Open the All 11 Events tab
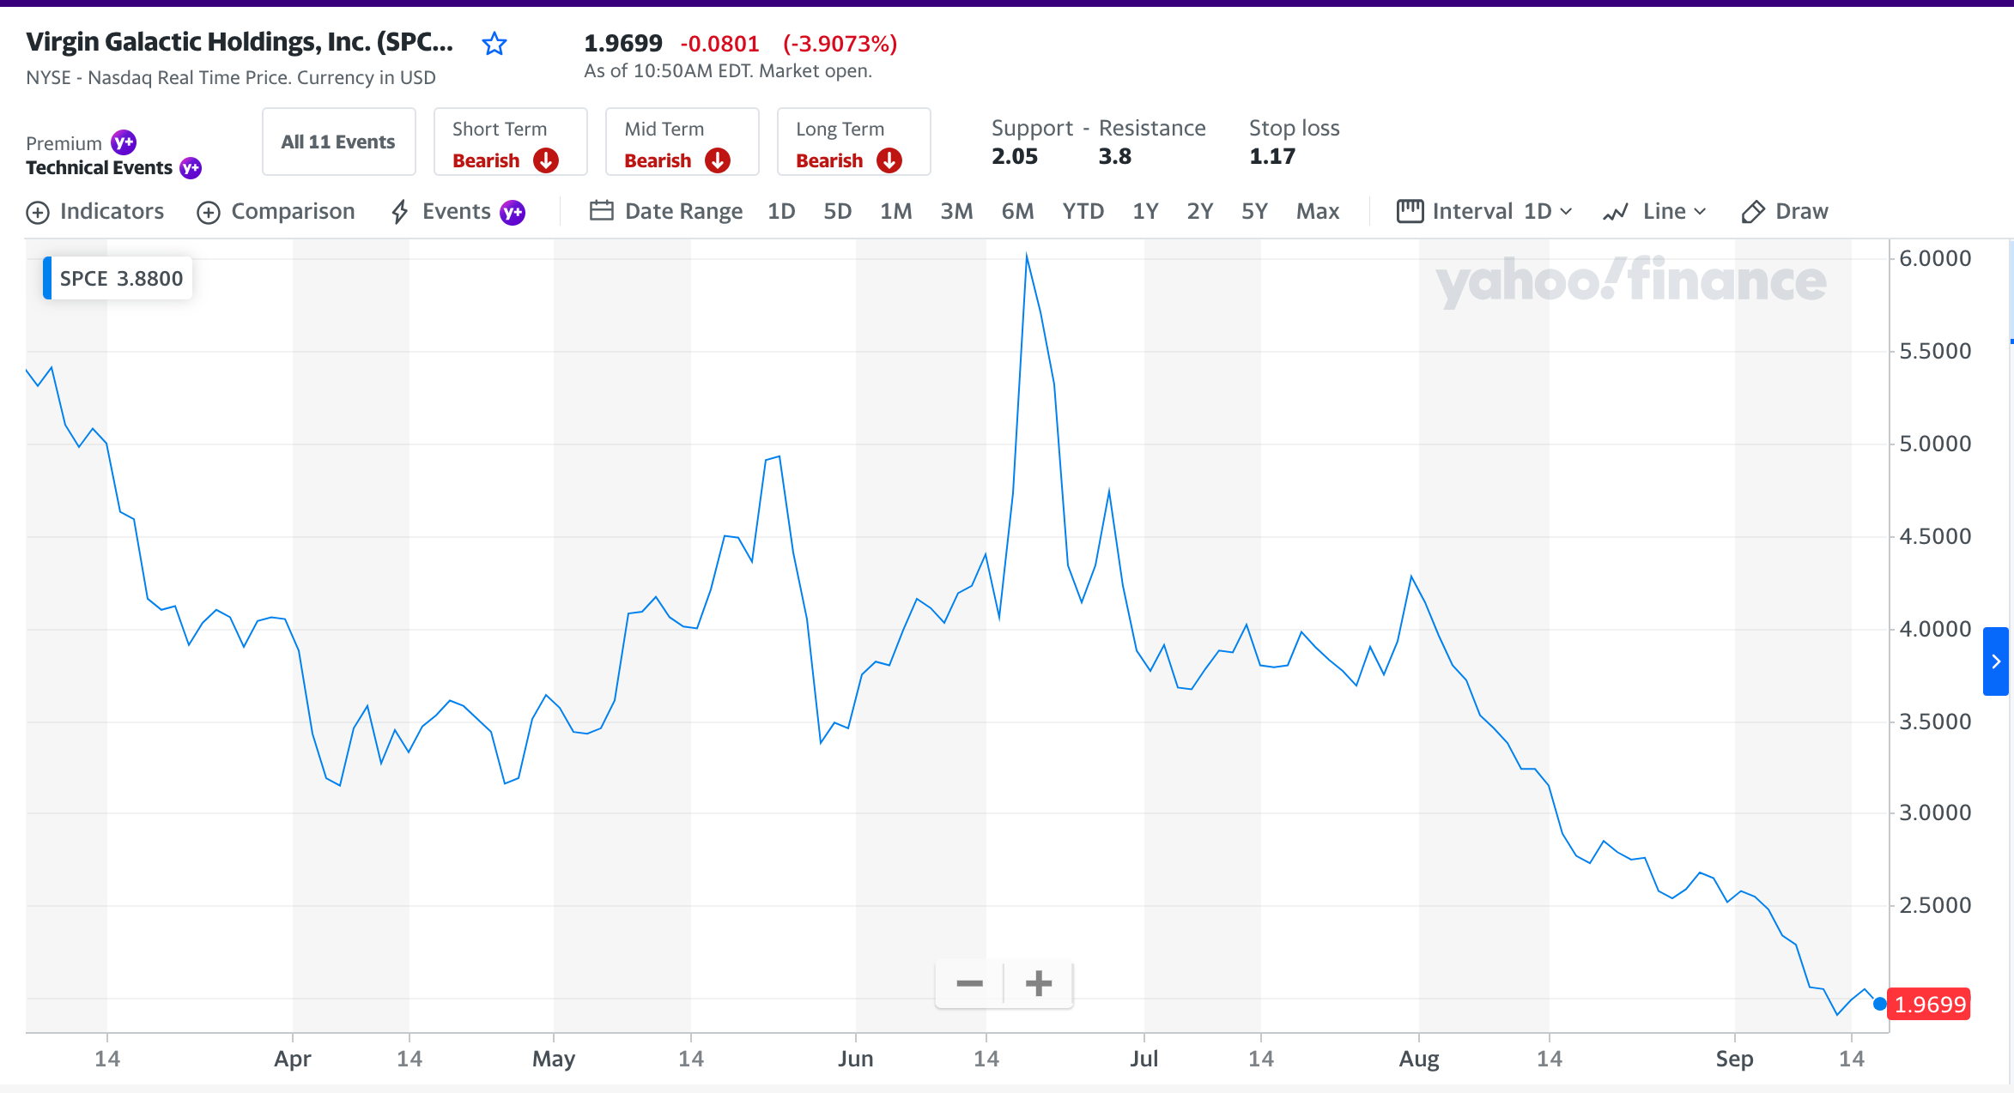This screenshot has height=1093, width=2014. 338,142
